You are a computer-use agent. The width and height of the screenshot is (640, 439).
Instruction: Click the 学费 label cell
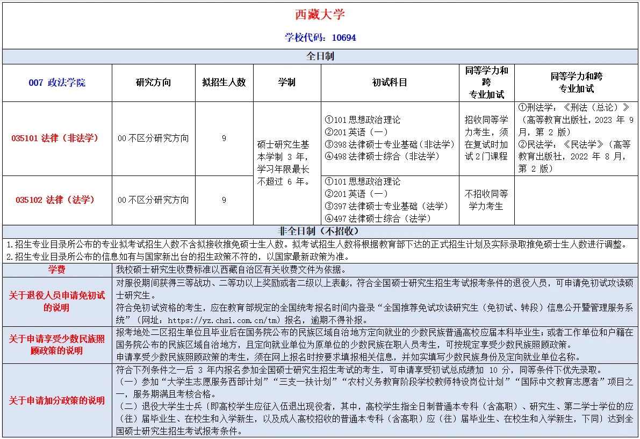point(57,270)
